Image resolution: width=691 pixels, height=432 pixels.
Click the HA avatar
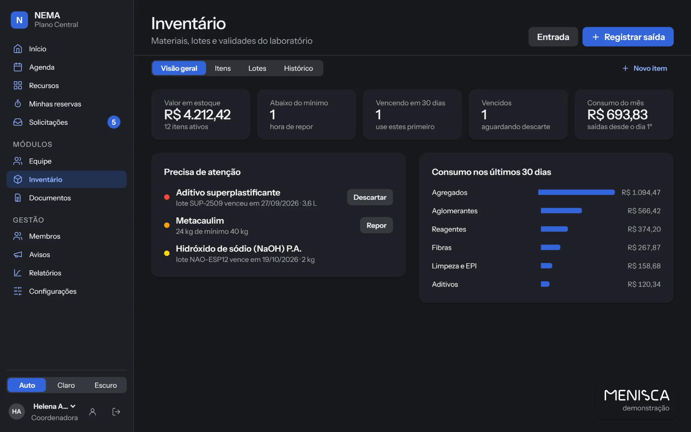pyautogui.click(x=17, y=412)
